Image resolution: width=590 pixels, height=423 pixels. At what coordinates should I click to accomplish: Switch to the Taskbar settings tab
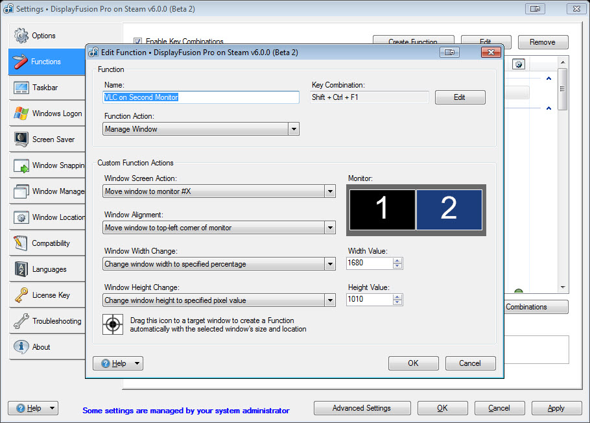45,88
